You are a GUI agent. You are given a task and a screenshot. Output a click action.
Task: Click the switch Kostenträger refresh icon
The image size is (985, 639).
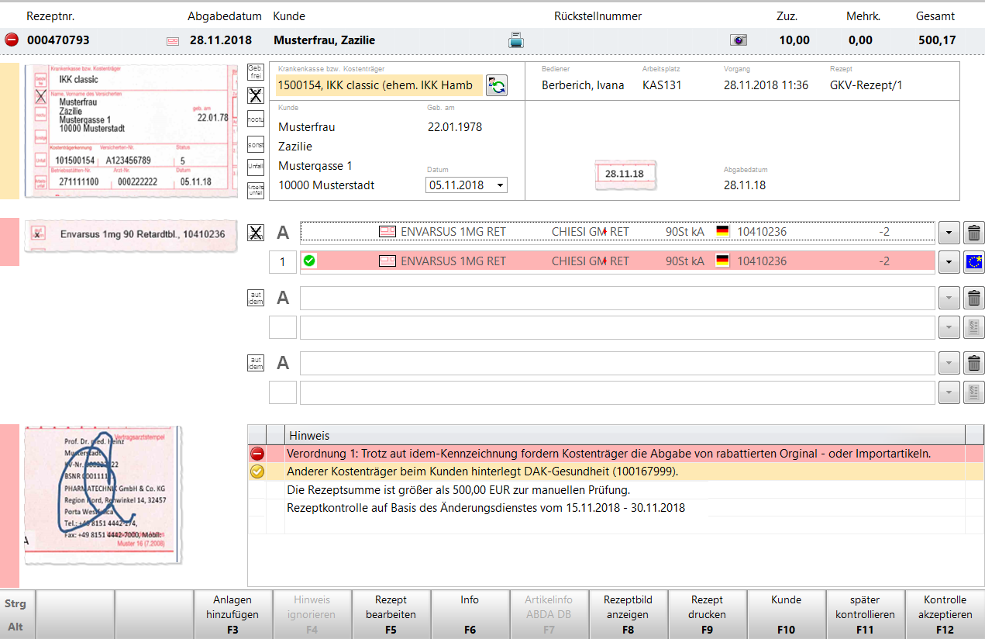pyautogui.click(x=496, y=85)
